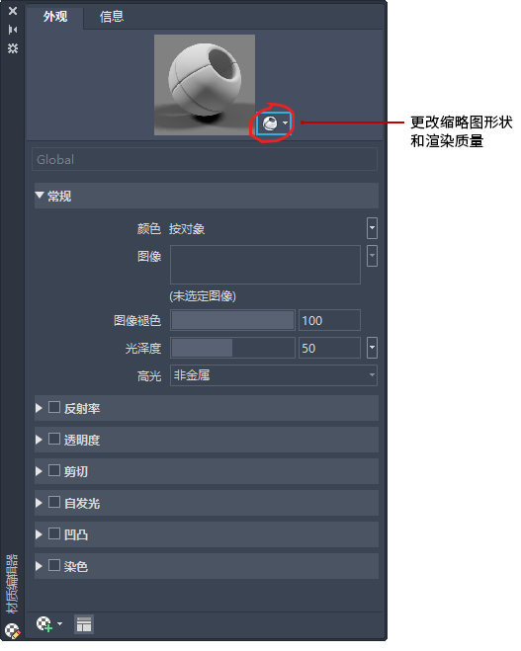Open the create material dropdown arrow
This screenshot has width=521, height=651.
(x=60, y=623)
